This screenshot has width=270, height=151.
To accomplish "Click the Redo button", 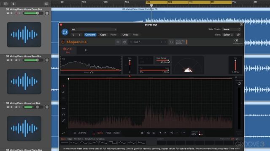I will tap(135, 35).
